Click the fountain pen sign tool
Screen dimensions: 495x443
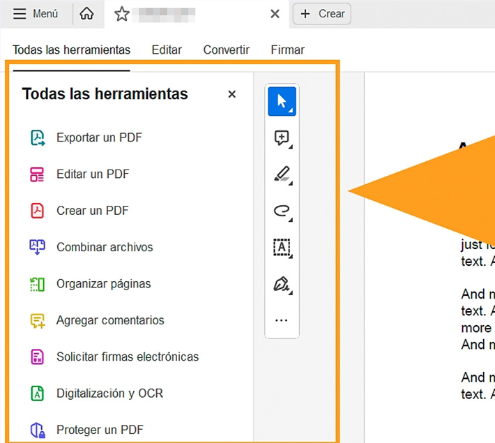pyautogui.click(x=282, y=284)
